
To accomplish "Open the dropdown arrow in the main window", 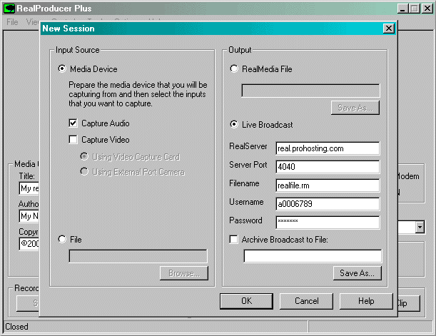I will [x=420, y=227].
